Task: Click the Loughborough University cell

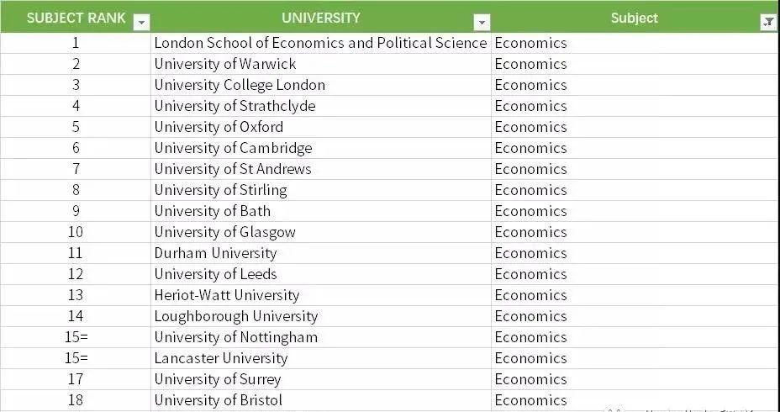Action: point(321,316)
